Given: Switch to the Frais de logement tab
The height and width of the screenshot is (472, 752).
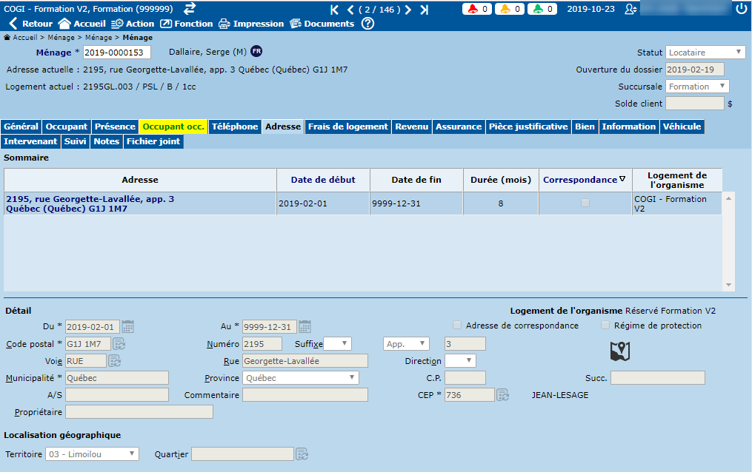Looking at the screenshot, I should [x=347, y=127].
